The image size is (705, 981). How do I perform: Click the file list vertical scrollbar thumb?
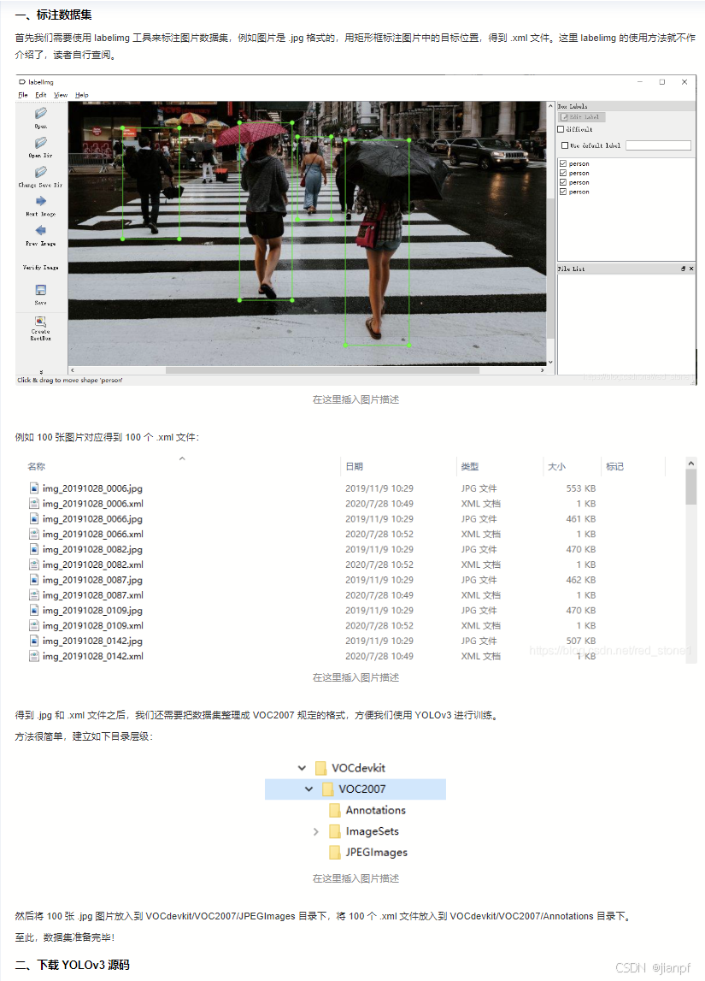point(690,487)
